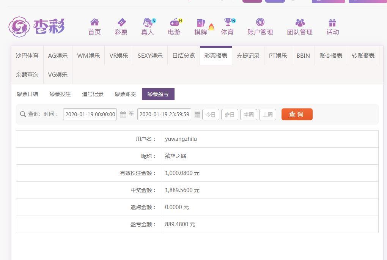Open the 活动 gift box icon
The image size is (387, 260).
point(332,22)
